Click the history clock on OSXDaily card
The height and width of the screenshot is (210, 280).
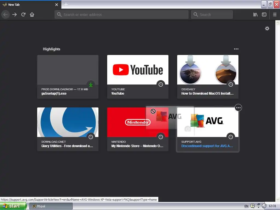(231, 84)
